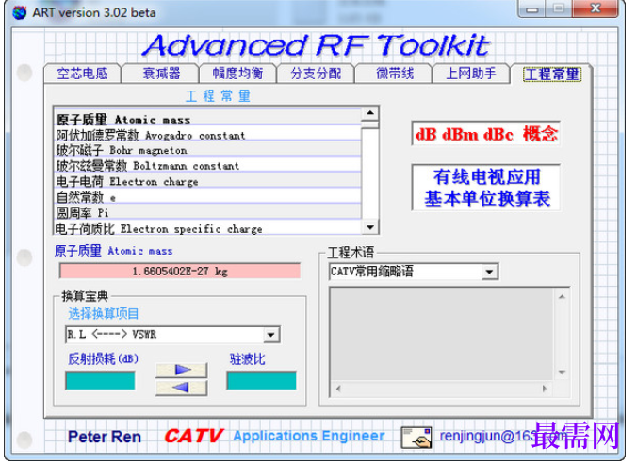Click the 1.6605402E-27 kg value field
This screenshot has height=465, width=637.
coord(180,271)
